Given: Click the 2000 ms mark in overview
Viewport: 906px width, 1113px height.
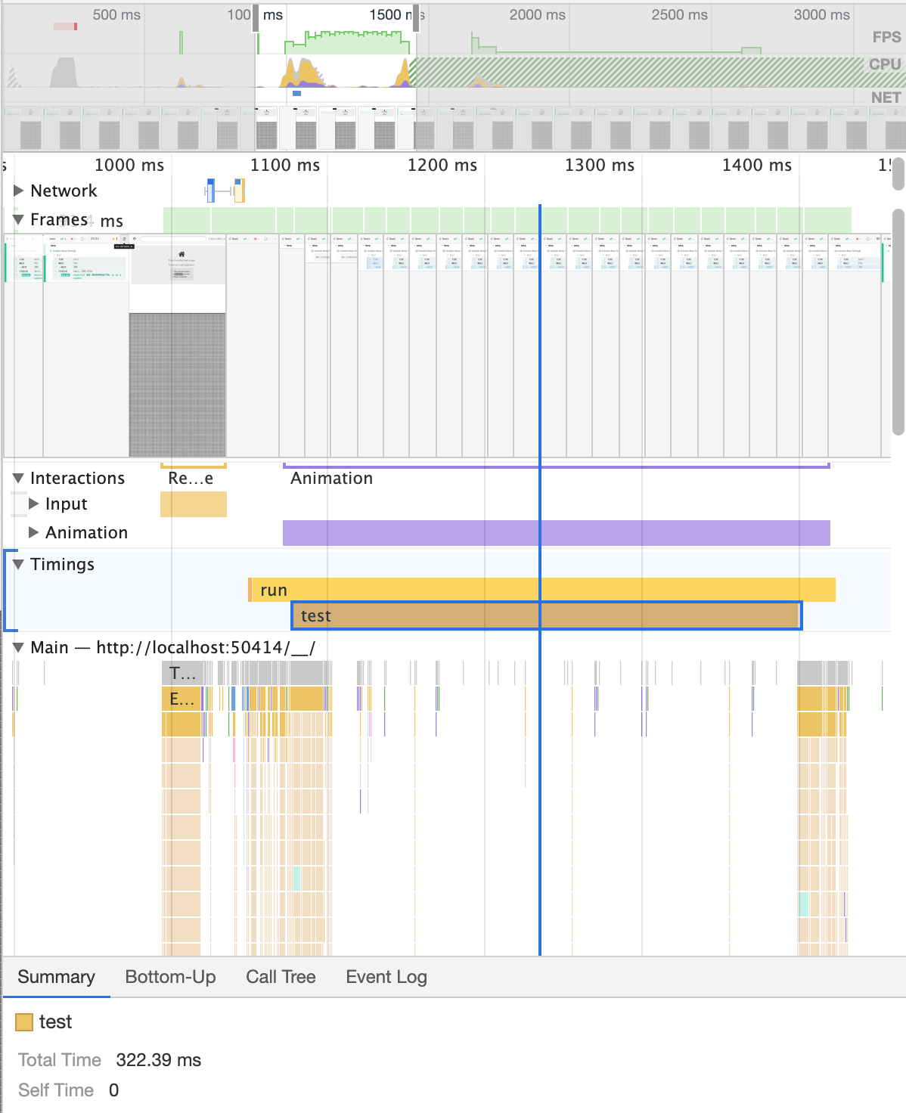Looking at the screenshot, I should pos(537,14).
